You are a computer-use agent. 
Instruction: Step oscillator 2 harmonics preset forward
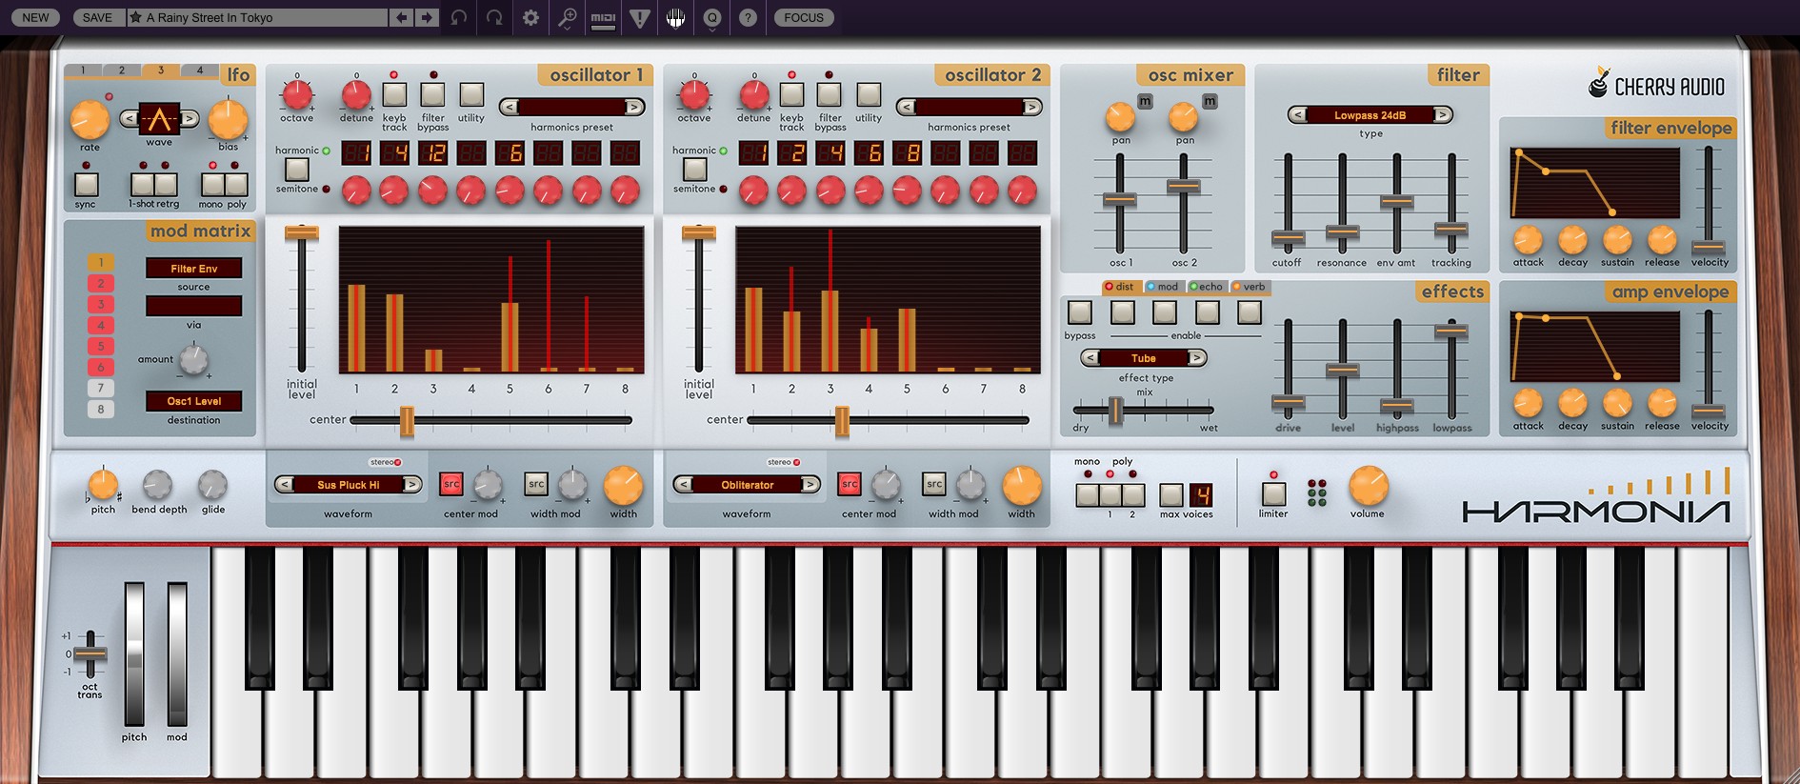tap(1031, 107)
